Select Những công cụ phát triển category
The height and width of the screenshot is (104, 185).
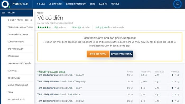18,89
